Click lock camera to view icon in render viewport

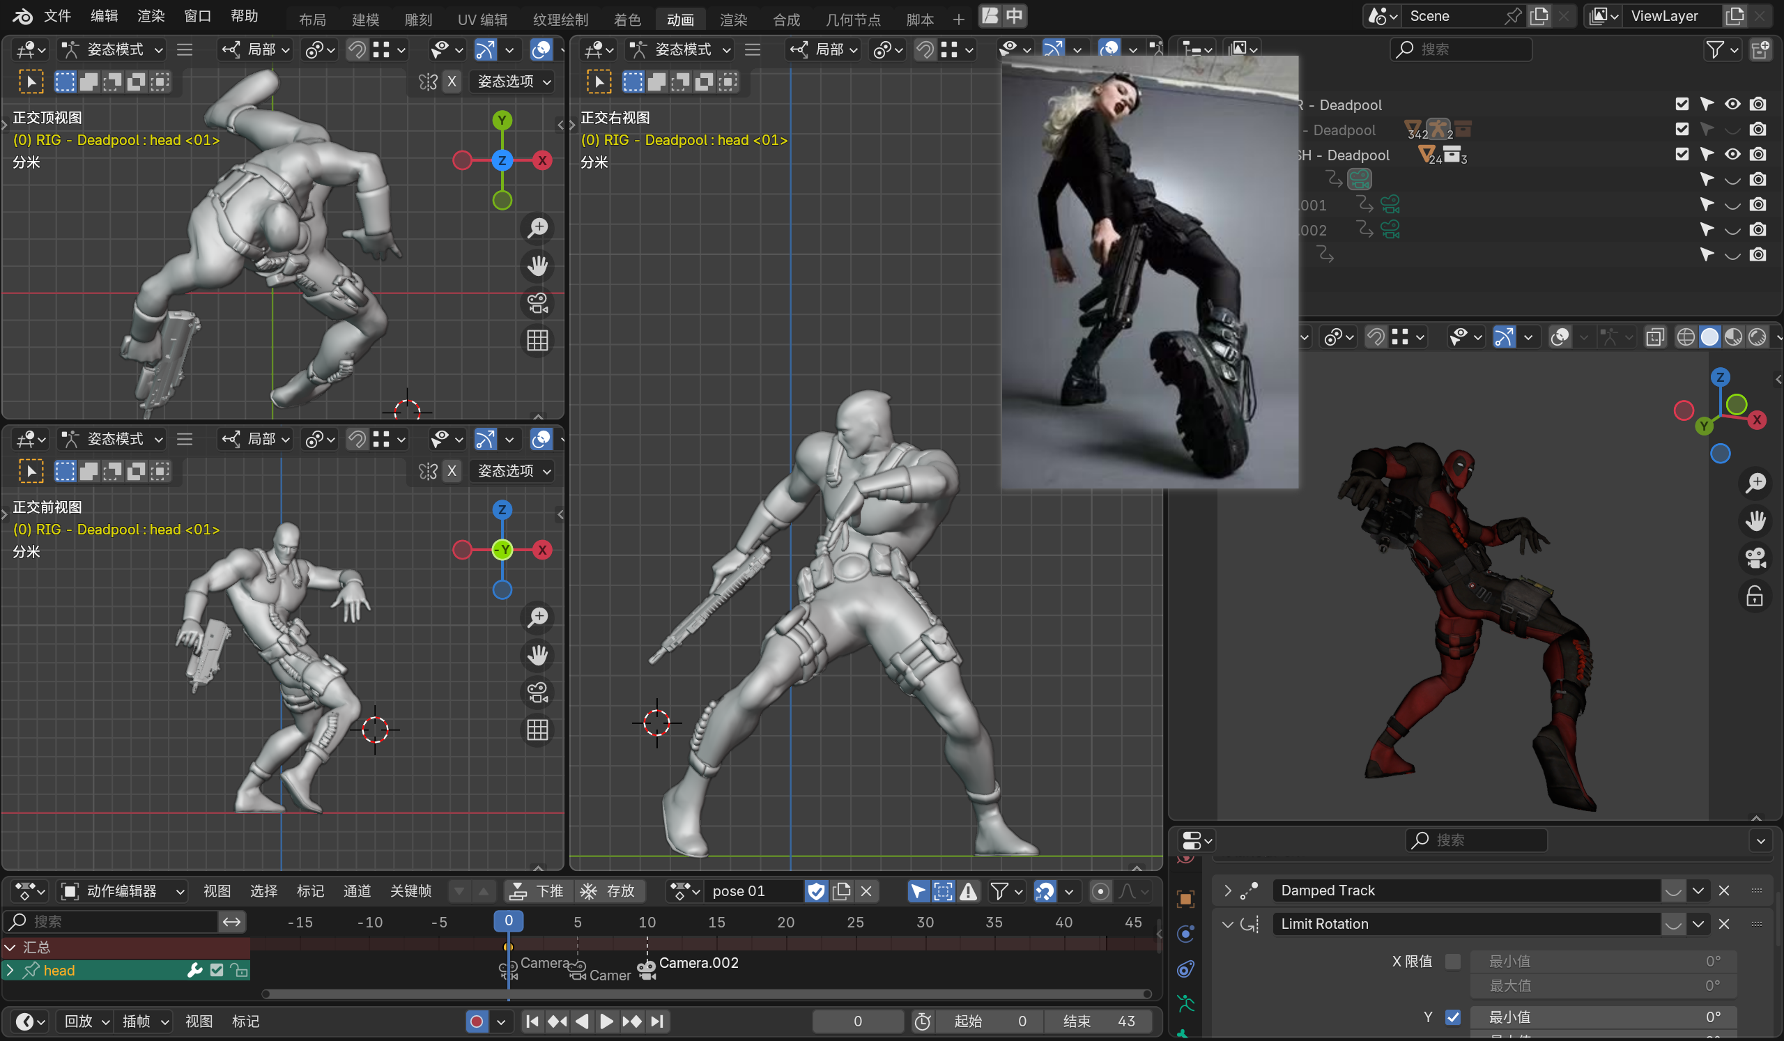1754,596
